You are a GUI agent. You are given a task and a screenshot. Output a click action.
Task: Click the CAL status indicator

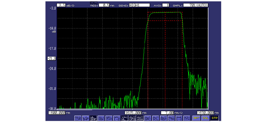[x=94, y=3]
